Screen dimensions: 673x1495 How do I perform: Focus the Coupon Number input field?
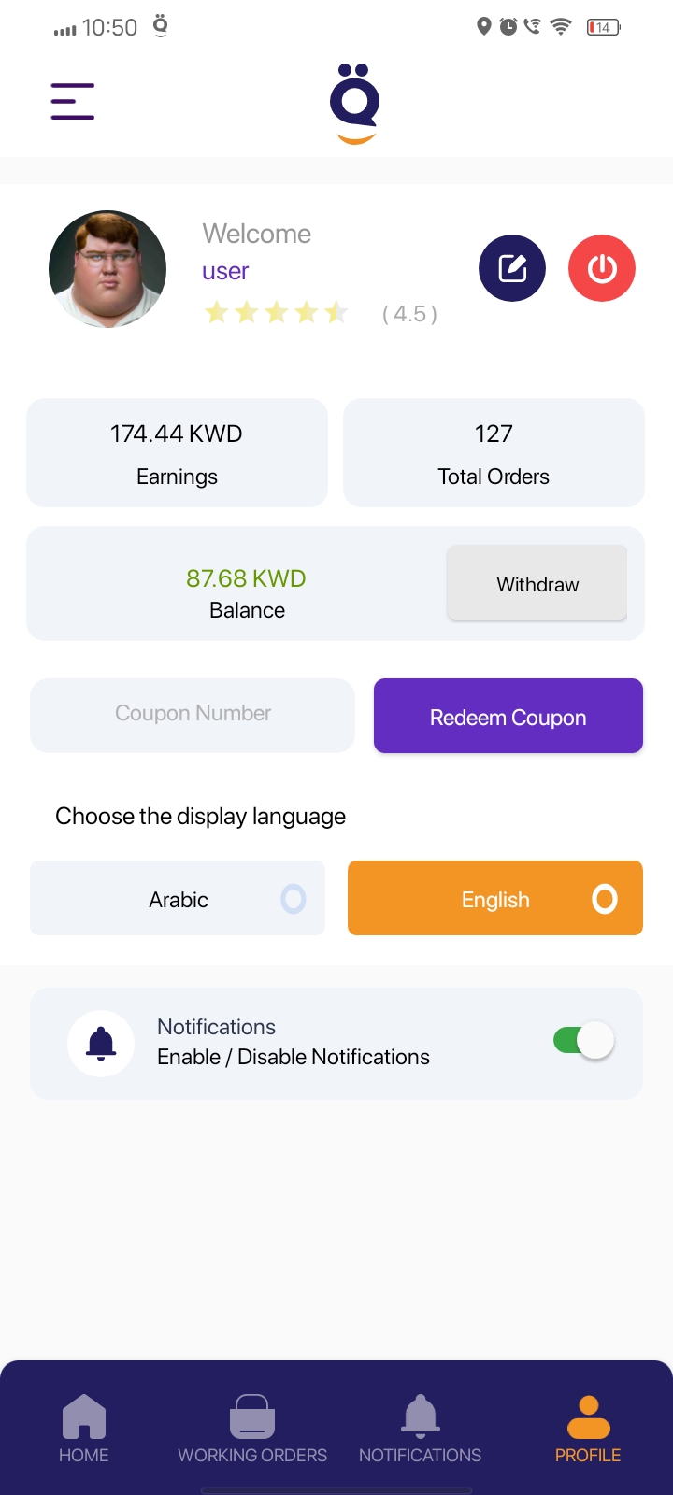tap(193, 715)
